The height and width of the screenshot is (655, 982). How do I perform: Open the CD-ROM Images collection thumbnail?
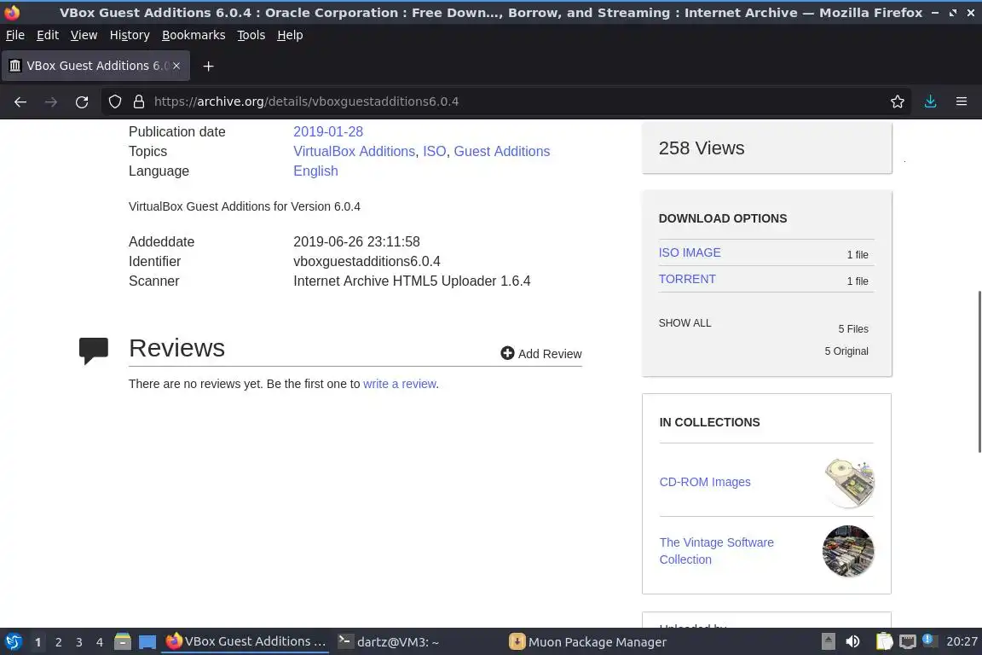[x=849, y=482]
